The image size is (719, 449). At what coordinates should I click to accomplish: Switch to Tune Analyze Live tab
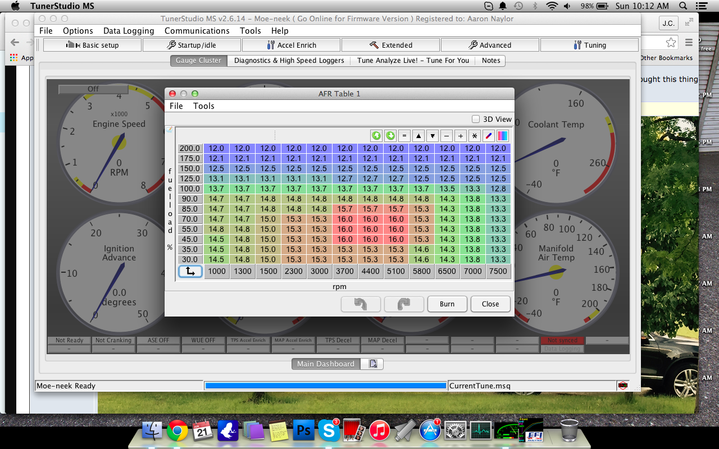click(413, 61)
